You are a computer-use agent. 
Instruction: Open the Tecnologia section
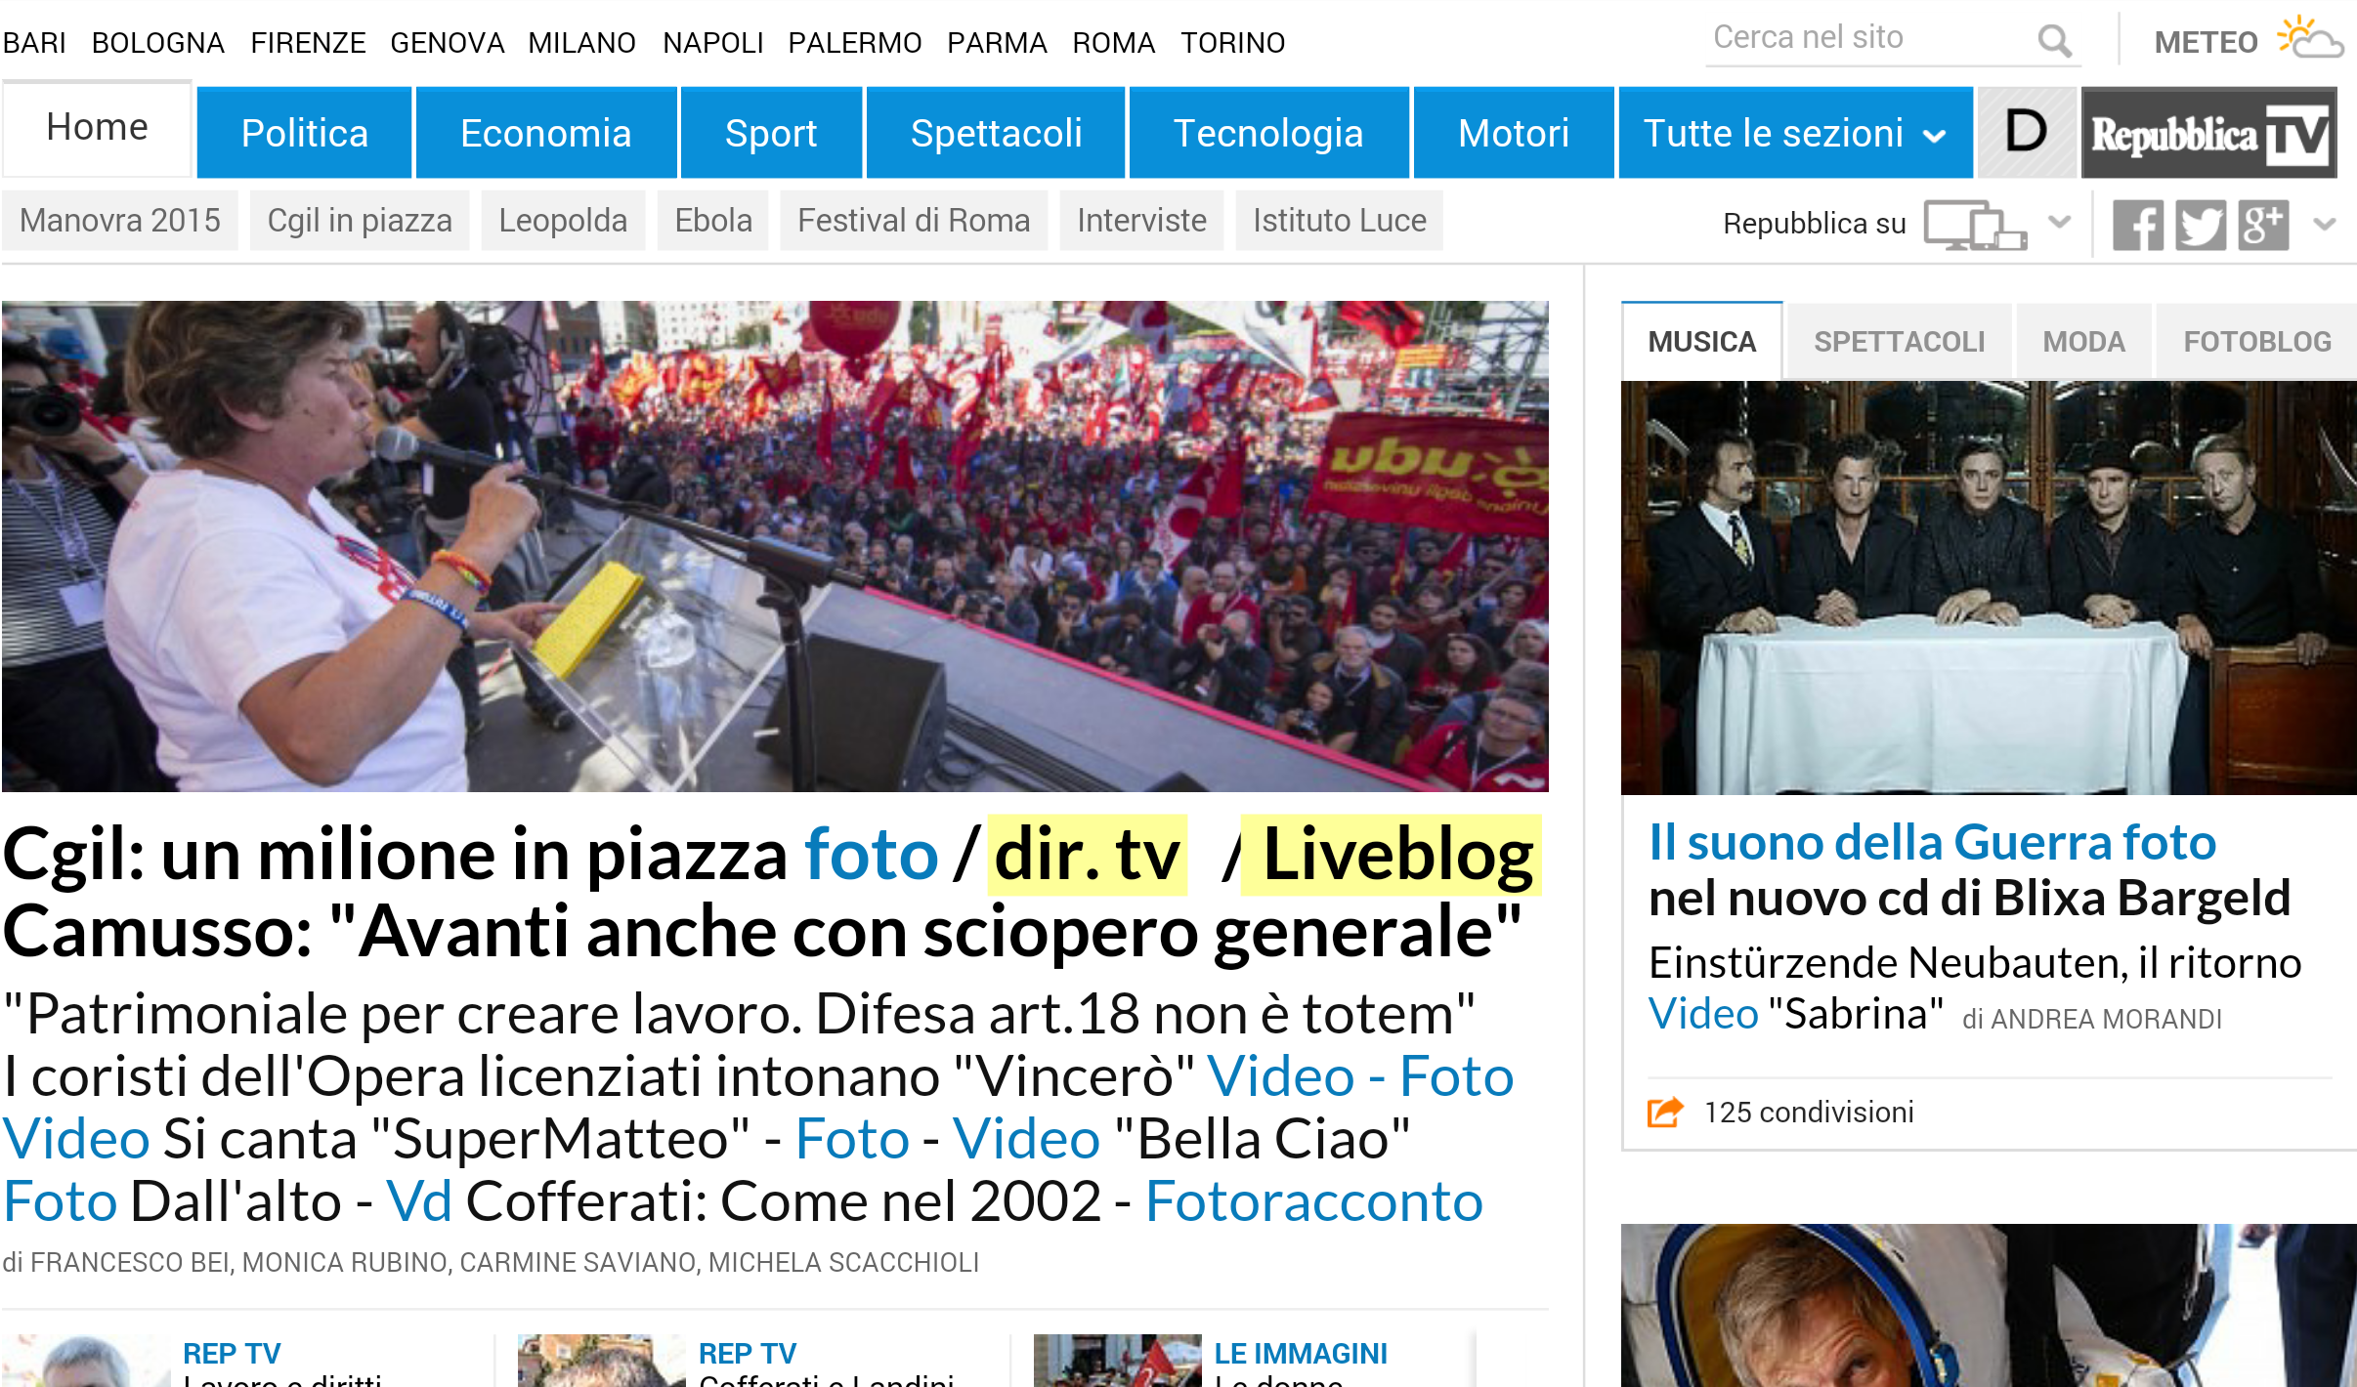click(x=1268, y=133)
